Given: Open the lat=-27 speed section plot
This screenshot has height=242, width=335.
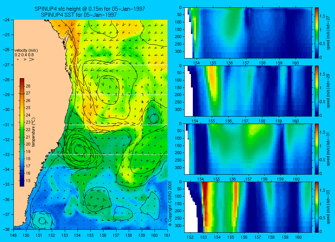Looking at the screenshot, I should pos(248,33).
